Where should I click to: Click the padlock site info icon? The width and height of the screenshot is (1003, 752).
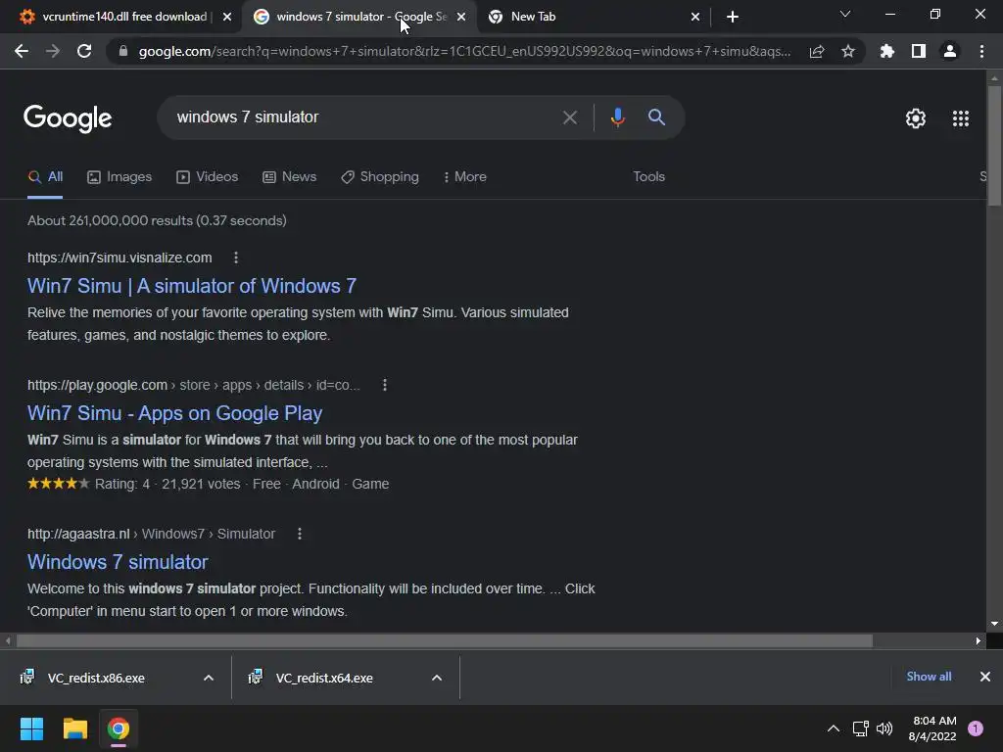(x=123, y=51)
